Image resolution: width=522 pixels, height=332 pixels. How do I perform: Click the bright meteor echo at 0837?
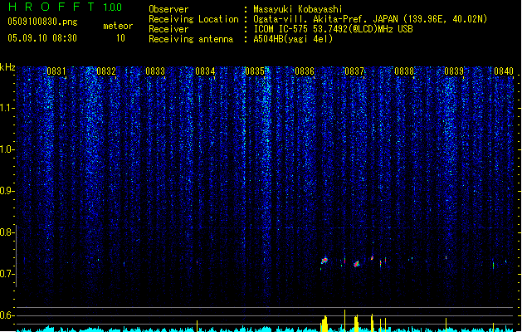(x=356, y=264)
